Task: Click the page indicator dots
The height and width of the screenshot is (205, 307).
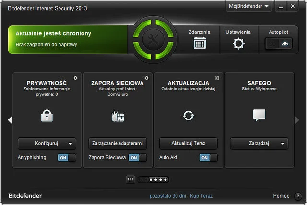Action: pos(153,180)
